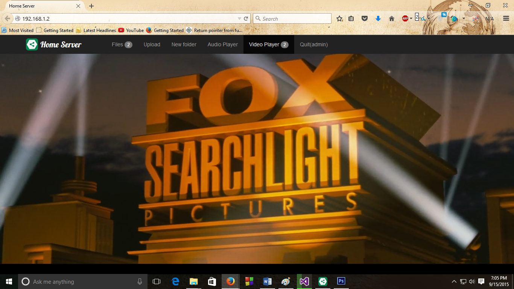Click the Home Server logo icon
Viewport: 514px width, 289px height.
pyautogui.click(x=32, y=44)
